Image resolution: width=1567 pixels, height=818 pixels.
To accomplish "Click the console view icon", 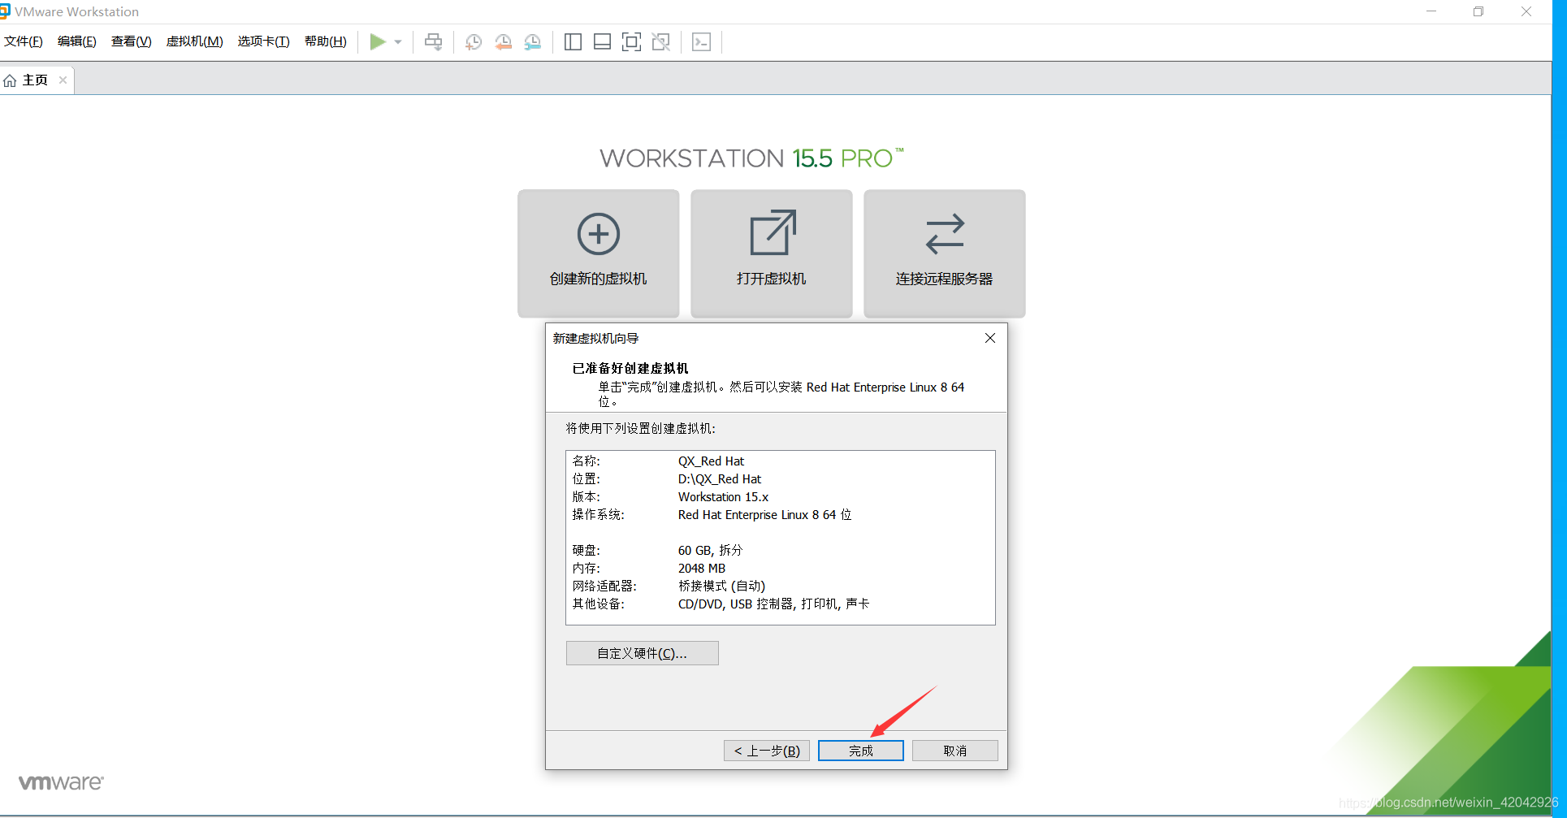I will coord(701,41).
